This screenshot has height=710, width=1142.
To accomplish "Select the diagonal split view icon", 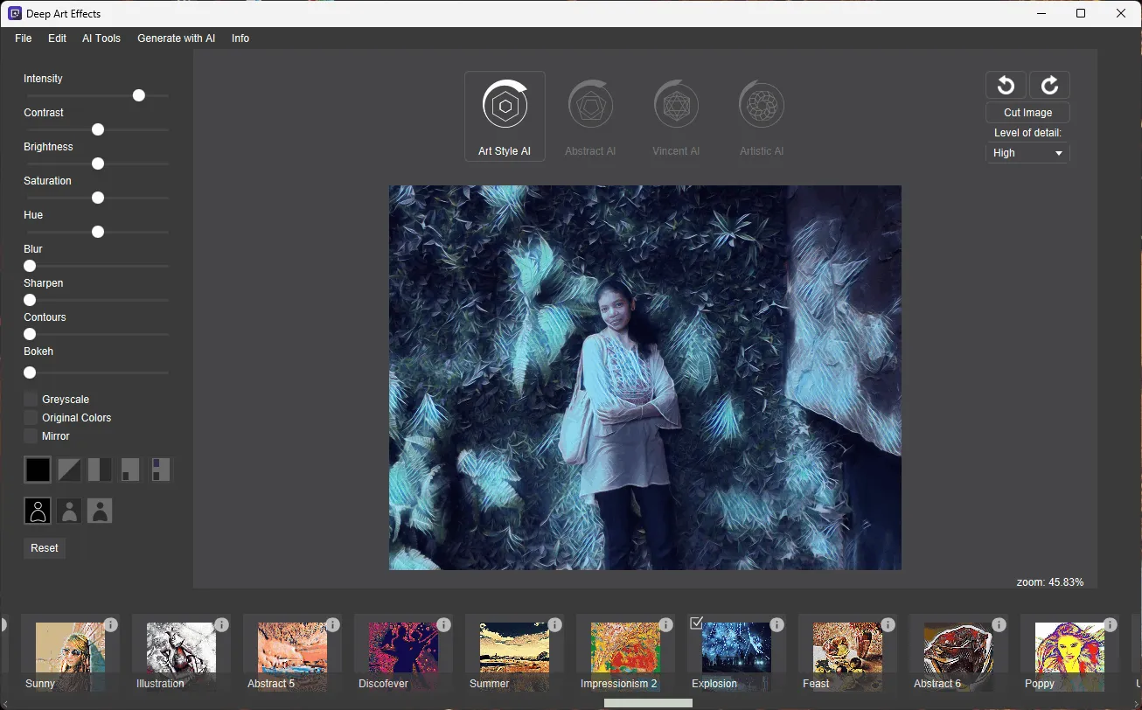I will click(69, 470).
